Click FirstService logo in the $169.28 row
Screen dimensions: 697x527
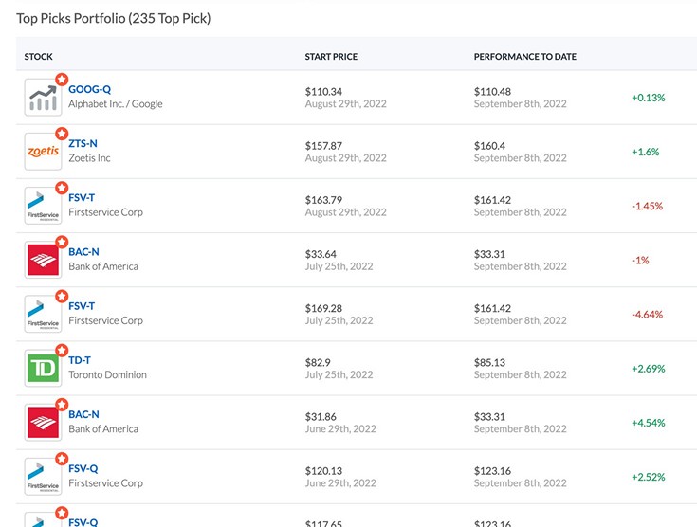click(x=43, y=314)
